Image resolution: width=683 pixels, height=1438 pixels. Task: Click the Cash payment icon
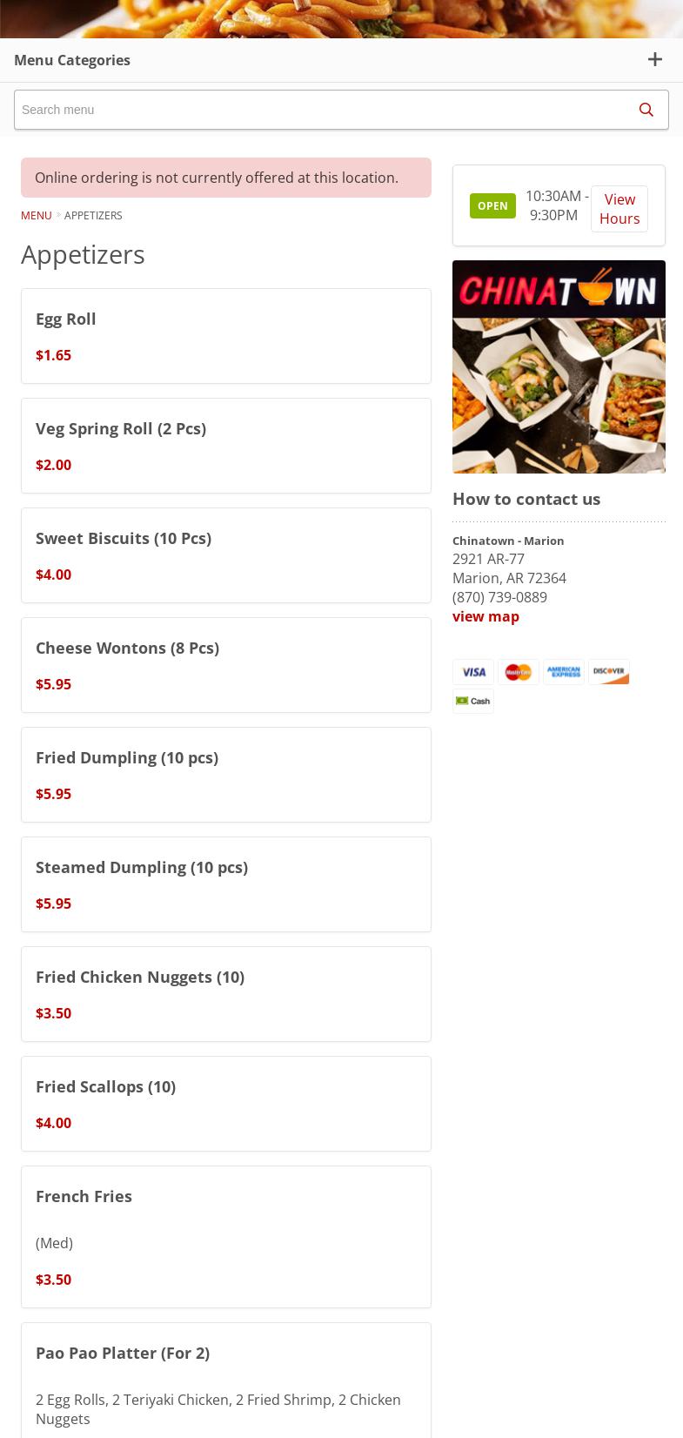473,702
